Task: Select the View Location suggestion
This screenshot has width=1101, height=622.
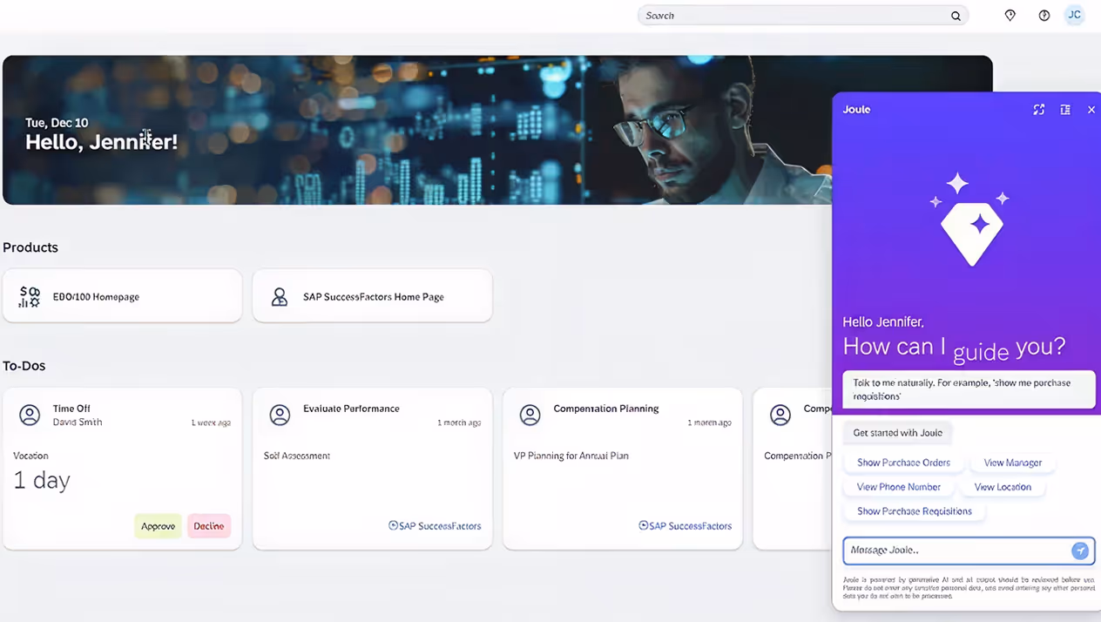Action: click(x=1003, y=487)
